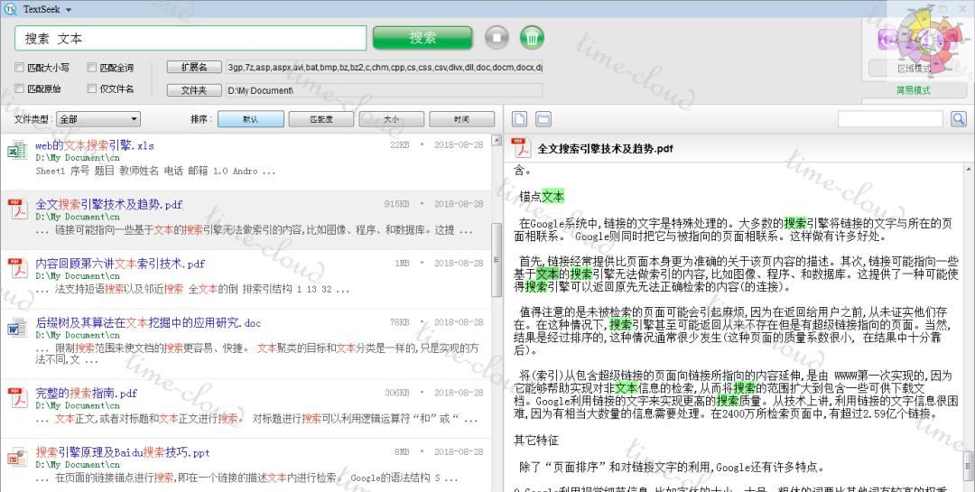Click the 文件夹 button
The width and height of the screenshot is (975, 492).
click(x=195, y=90)
